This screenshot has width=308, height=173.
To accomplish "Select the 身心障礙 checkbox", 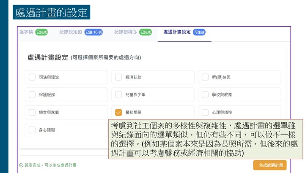I will point(32,130).
